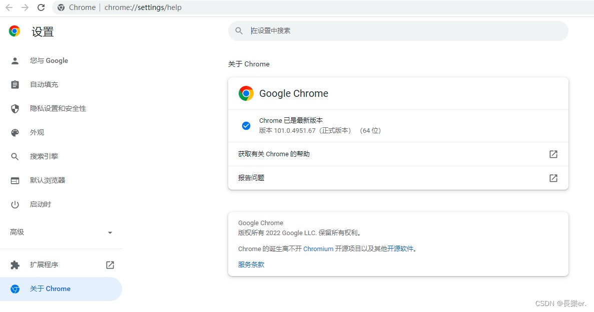Open the Chromium link
Screen dimensions: 594x312
[318, 249]
